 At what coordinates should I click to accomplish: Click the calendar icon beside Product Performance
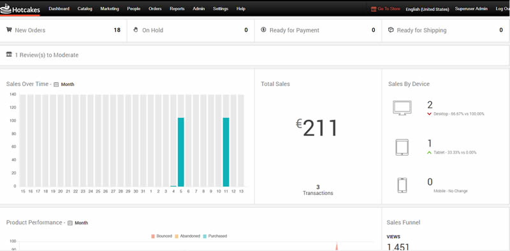point(70,223)
